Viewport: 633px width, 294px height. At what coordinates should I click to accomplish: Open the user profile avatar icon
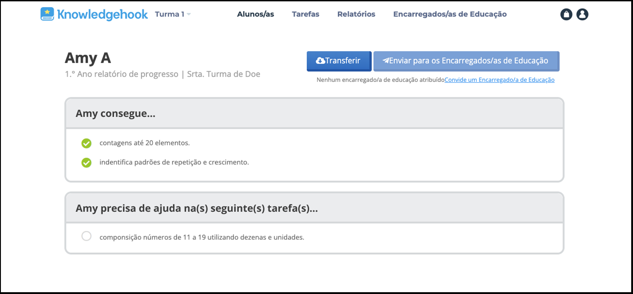point(583,14)
